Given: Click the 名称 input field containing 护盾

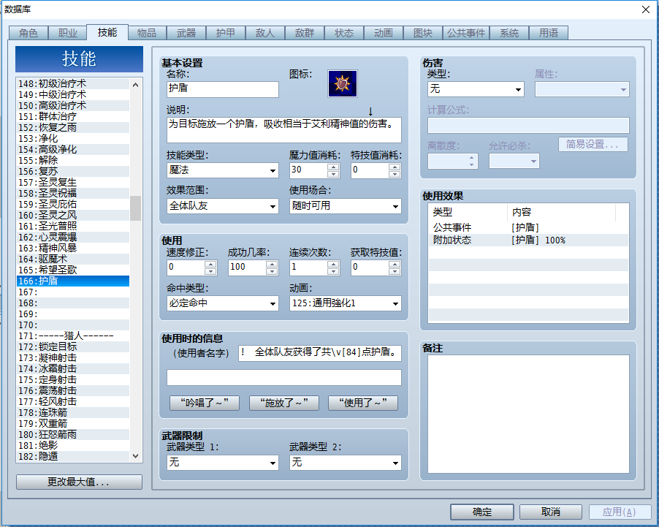Looking at the screenshot, I should pos(222,89).
